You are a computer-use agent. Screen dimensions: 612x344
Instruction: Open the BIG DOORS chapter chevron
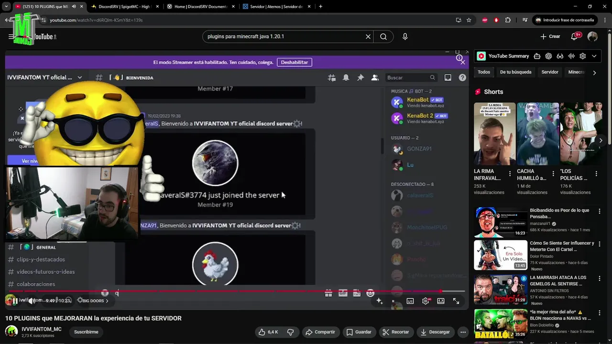(107, 301)
